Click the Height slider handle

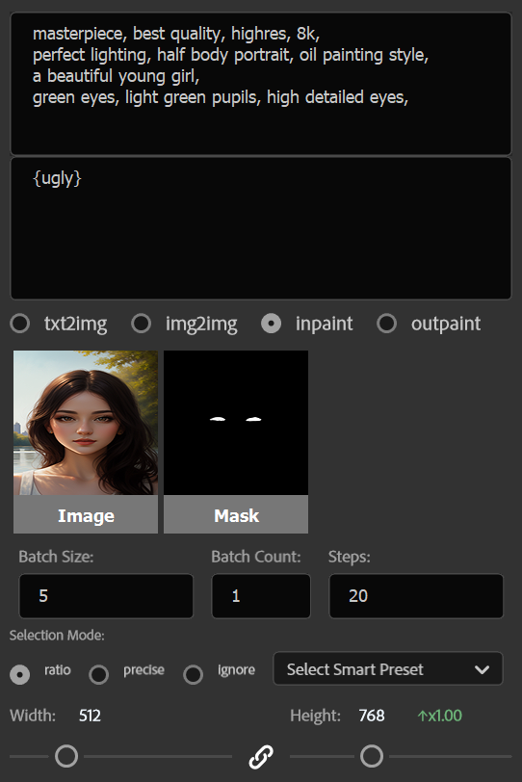click(372, 756)
